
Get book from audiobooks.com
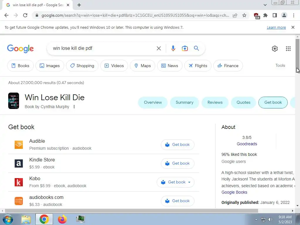click(178, 201)
